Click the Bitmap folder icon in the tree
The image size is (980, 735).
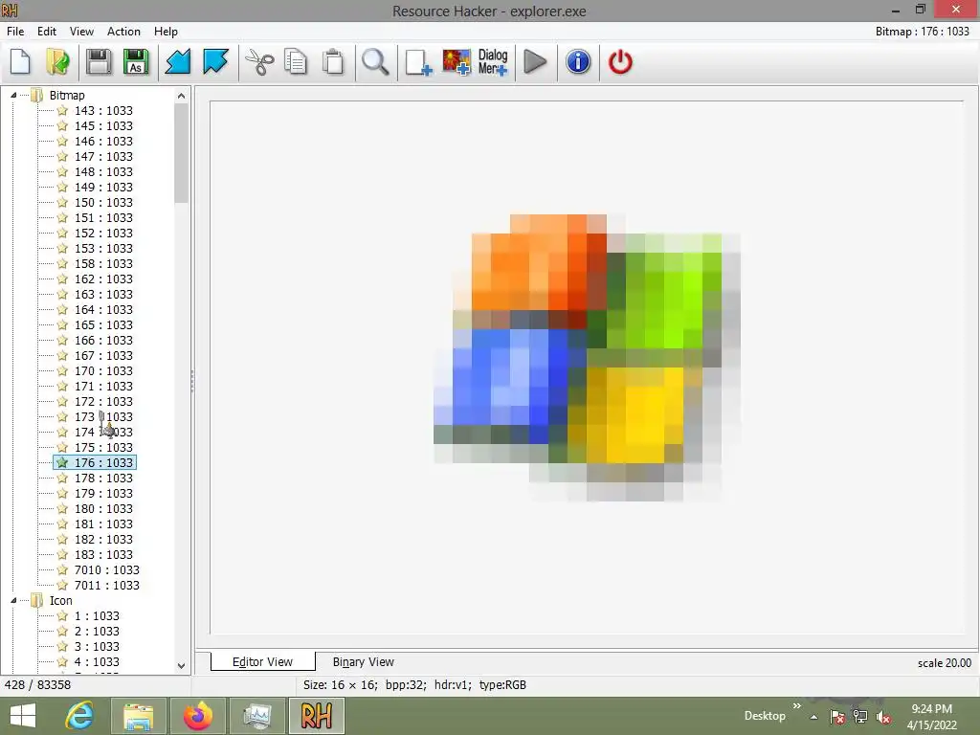tap(37, 95)
